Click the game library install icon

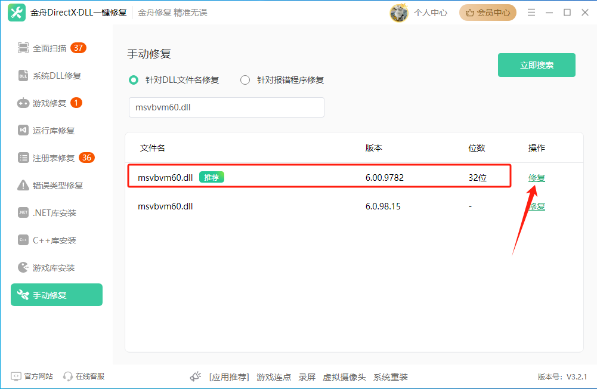(23, 267)
